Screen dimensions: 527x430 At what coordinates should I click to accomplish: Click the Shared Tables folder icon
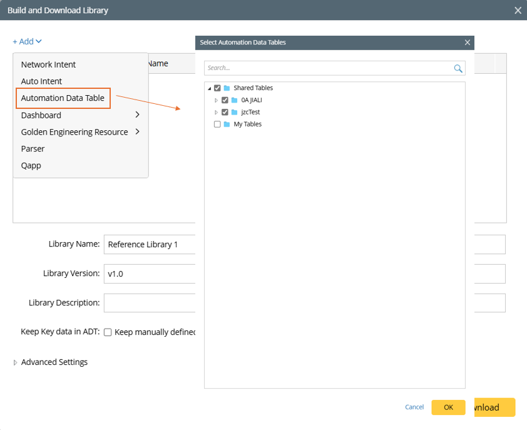point(227,88)
